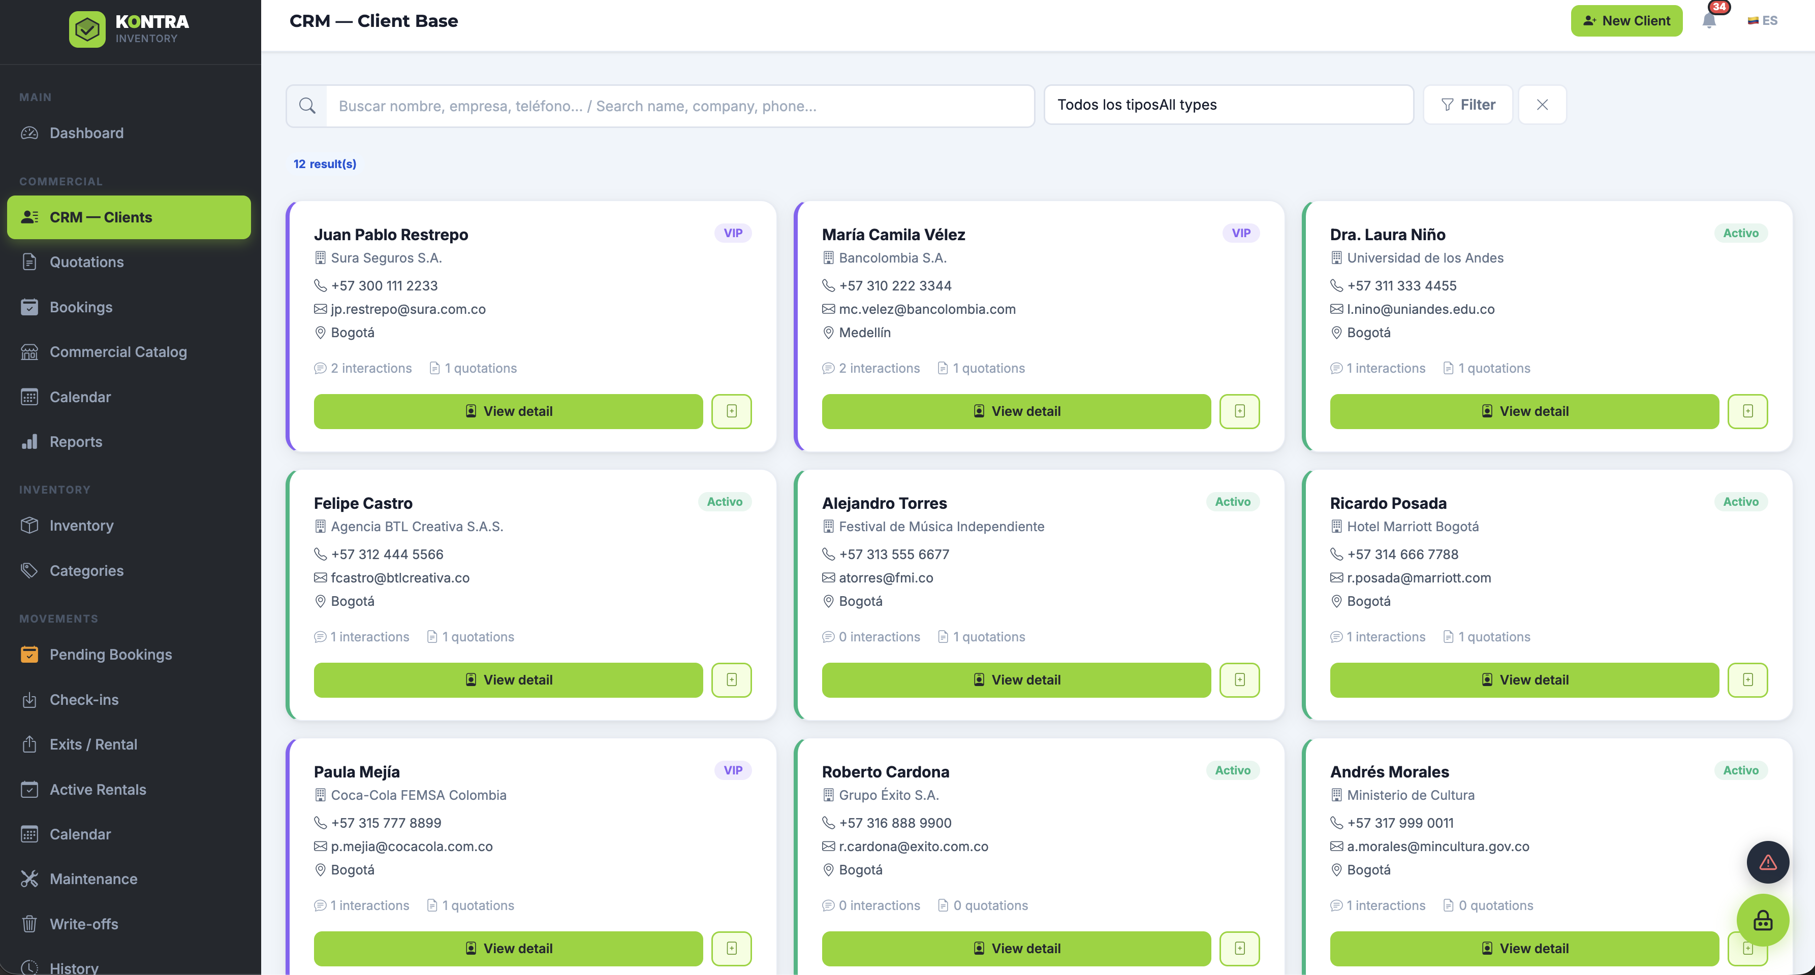Click plus icon on Felipe Castro card

tap(731, 679)
